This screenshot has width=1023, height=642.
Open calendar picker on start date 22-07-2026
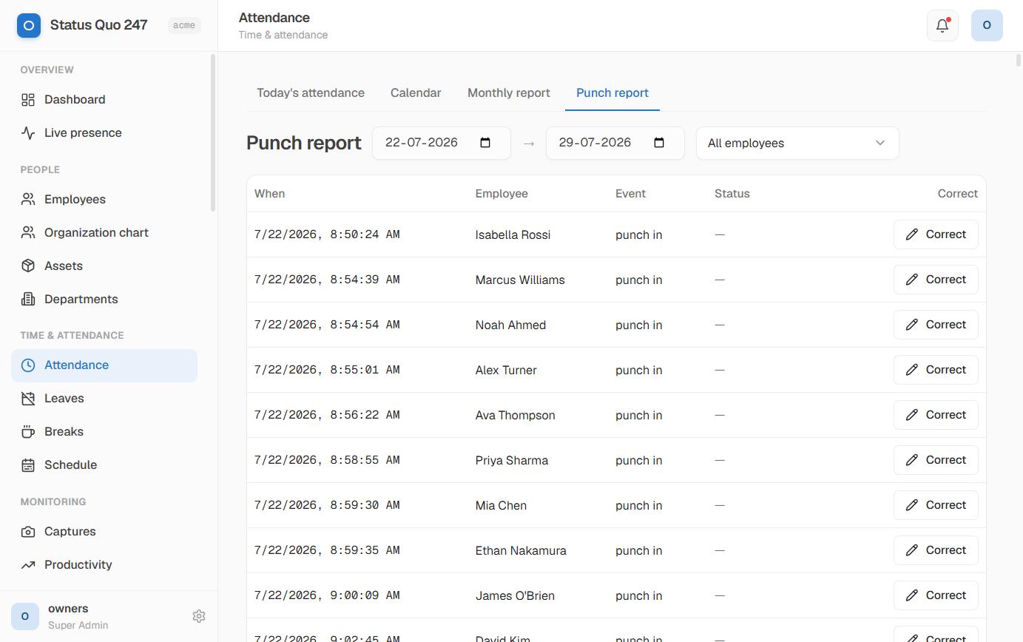485,143
